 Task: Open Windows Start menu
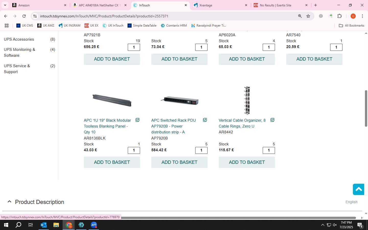click(x=6, y=225)
